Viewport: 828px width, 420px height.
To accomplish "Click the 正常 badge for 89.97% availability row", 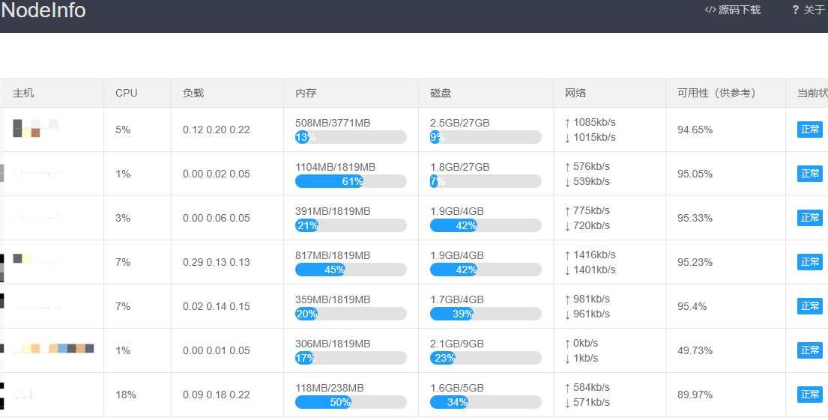I will coord(810,395).
